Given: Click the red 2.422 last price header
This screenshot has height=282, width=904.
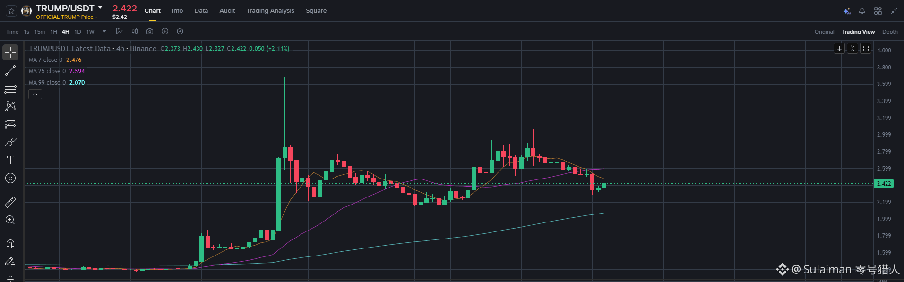Looking at the screenshot, I should pyautogui.click(x=125, y=9).
